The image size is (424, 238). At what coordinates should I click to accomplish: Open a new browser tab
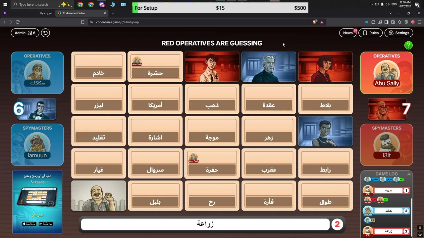click(x=113, y=13)
